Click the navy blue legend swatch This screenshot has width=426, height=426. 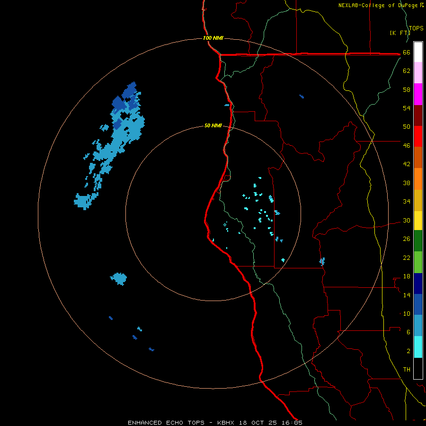(418, 284)
